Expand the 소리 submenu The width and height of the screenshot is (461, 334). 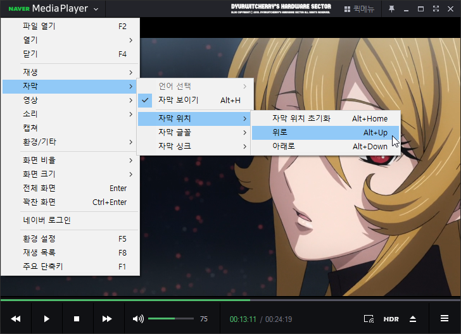click(x=70, y=114)
